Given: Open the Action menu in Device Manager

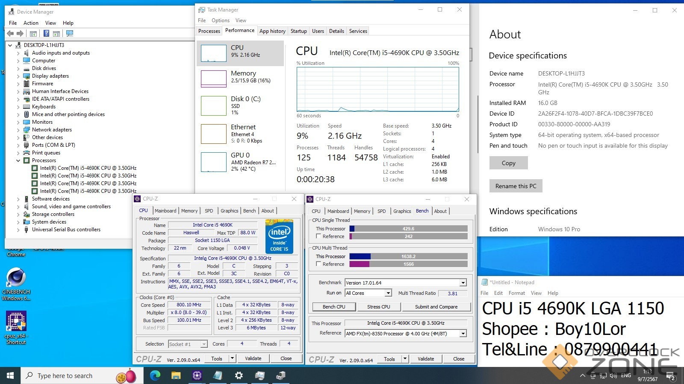Looking at the screenshot, I should [31, 23].
